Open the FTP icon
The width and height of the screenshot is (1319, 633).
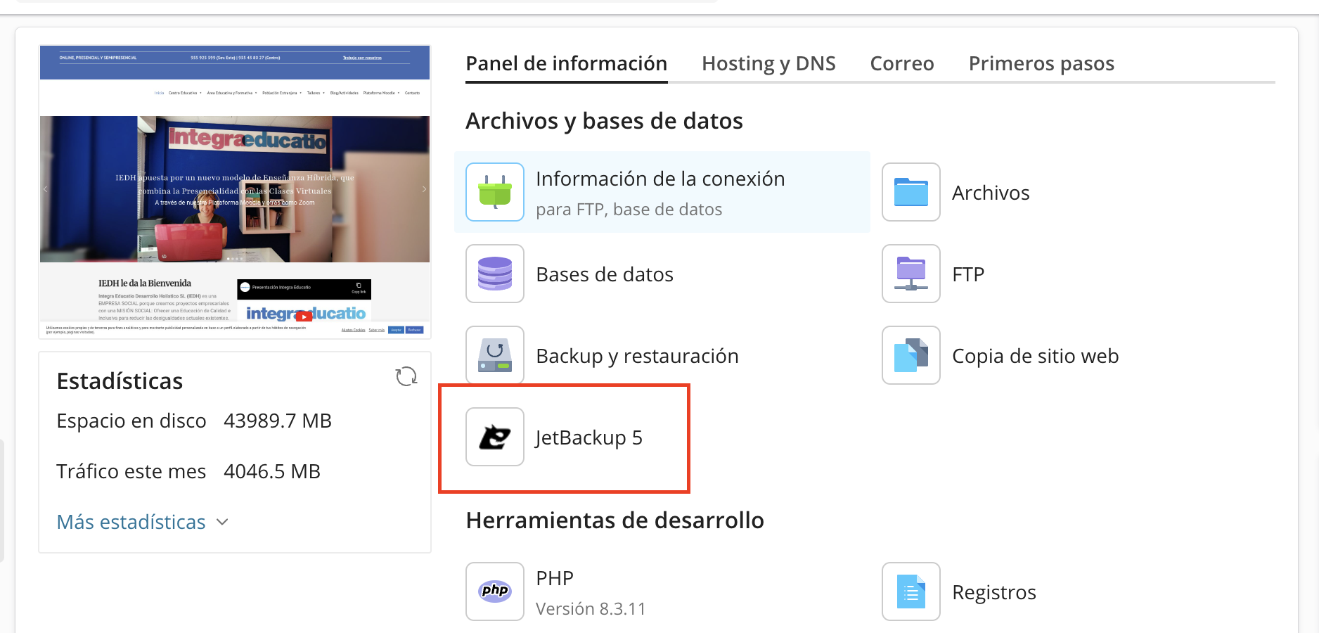[911, 274]
